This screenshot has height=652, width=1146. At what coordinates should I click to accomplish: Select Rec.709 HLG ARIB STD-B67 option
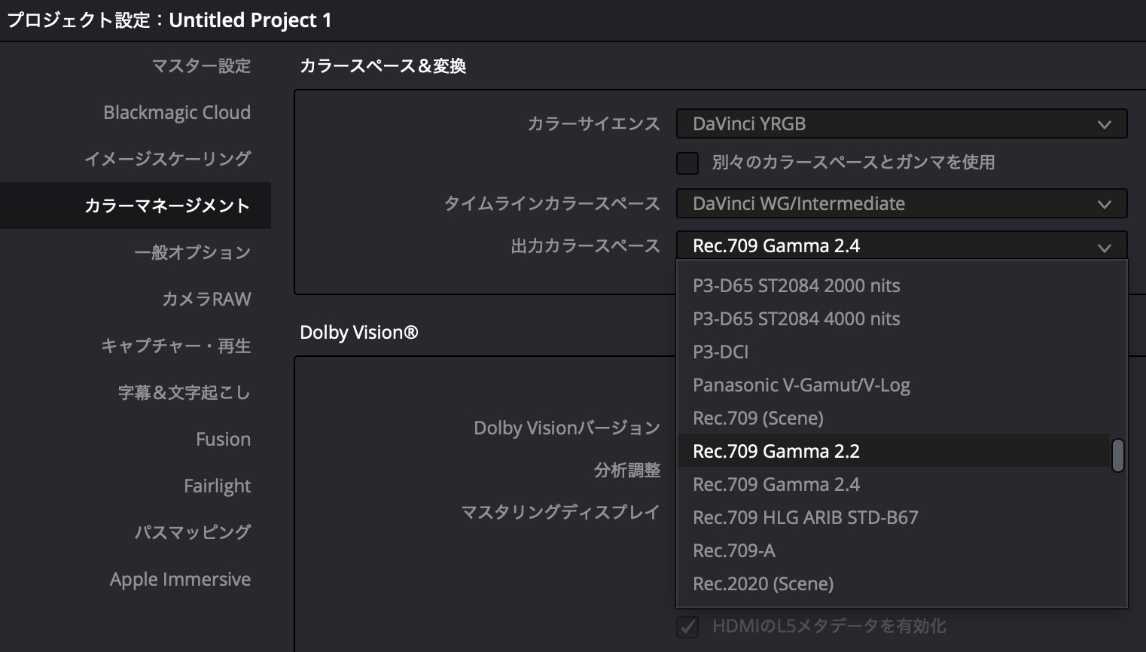805,518
